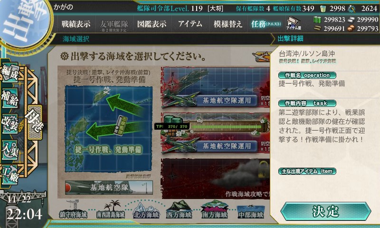
Task: Click the 入渠 docking repair icon
Action: point(10,149)
